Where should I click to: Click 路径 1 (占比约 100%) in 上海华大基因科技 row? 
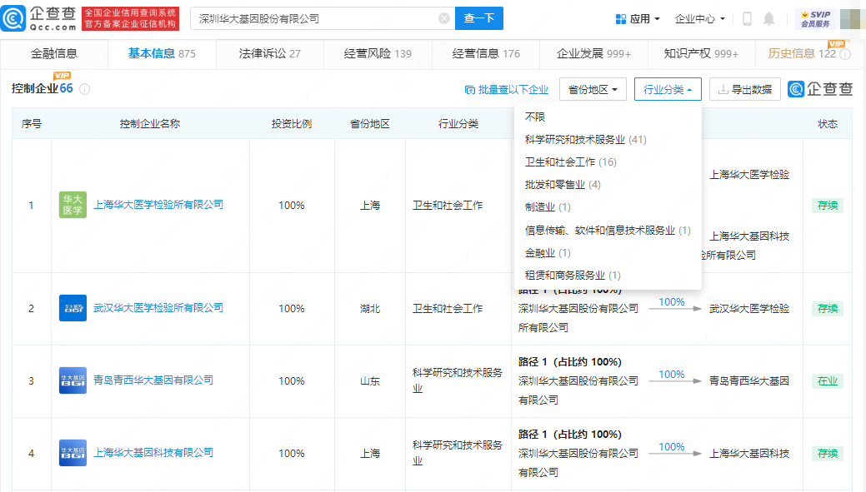coord(570,434)
